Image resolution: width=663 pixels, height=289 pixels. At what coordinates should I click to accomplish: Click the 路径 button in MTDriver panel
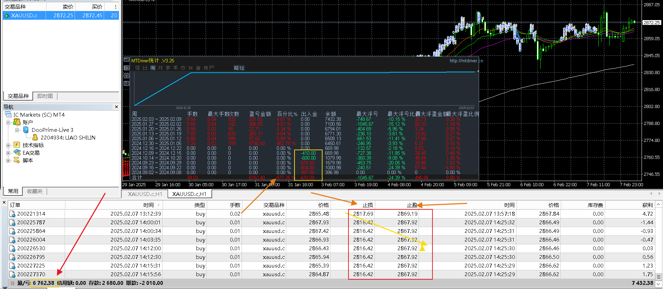click(x=239, y=68)
